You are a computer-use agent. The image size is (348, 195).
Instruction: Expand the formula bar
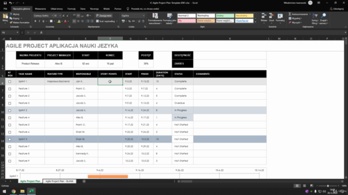(345, 32)
